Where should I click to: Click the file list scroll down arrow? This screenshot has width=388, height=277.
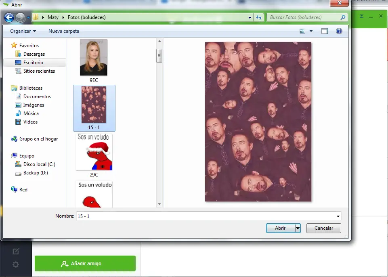click(159, 204)
